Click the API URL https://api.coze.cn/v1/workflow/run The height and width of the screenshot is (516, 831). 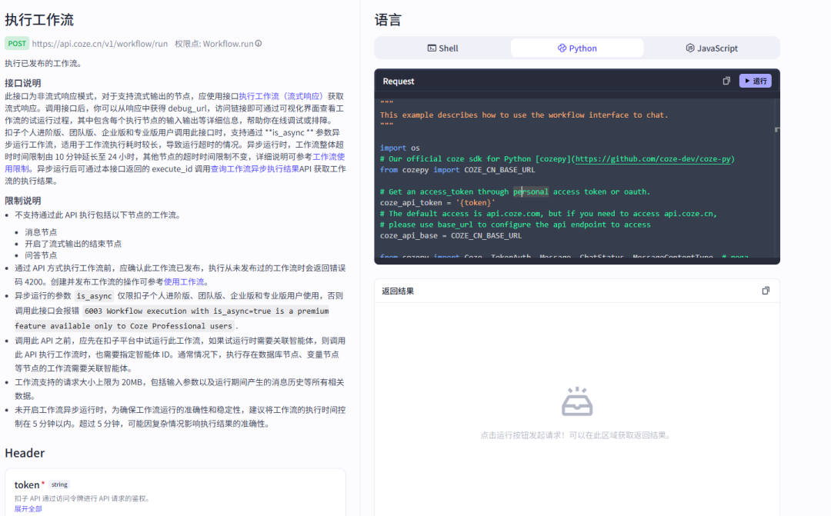[99, 44]
